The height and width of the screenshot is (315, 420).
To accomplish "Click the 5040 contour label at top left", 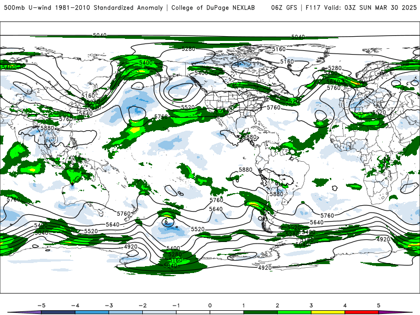I will click(100, 35).
